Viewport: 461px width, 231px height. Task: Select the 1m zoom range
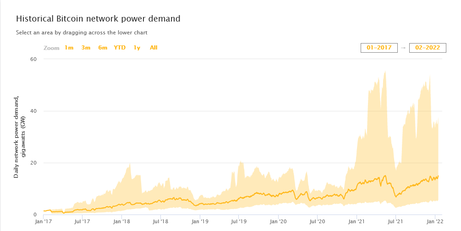coord(69,48)
